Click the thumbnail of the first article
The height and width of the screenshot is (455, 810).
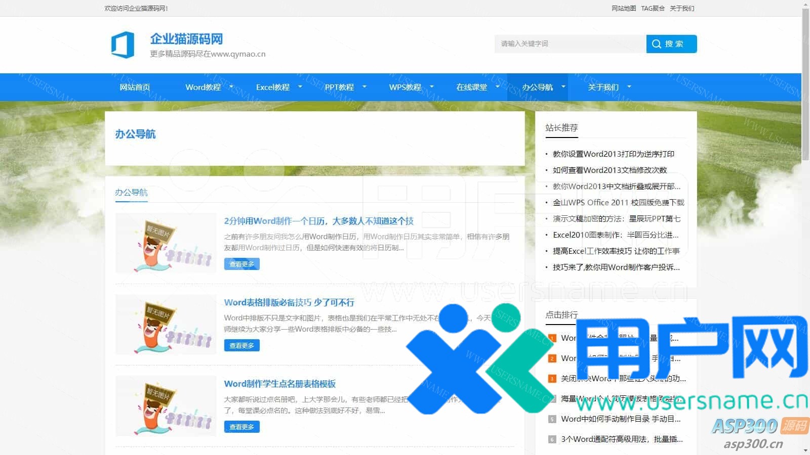166,244
